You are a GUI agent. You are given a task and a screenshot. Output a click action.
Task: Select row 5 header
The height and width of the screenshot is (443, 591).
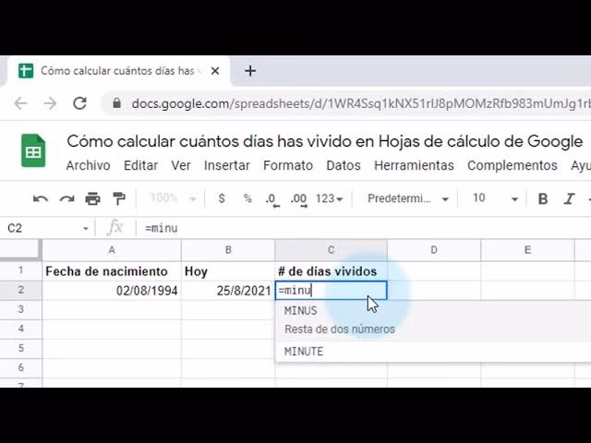(20, 349)
